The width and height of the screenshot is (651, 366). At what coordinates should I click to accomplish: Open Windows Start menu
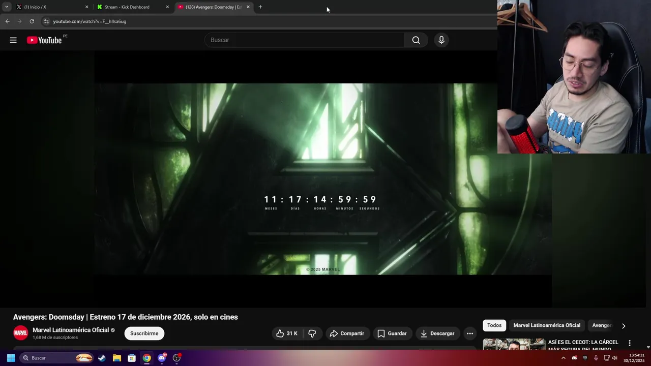[x=11, y=358]
